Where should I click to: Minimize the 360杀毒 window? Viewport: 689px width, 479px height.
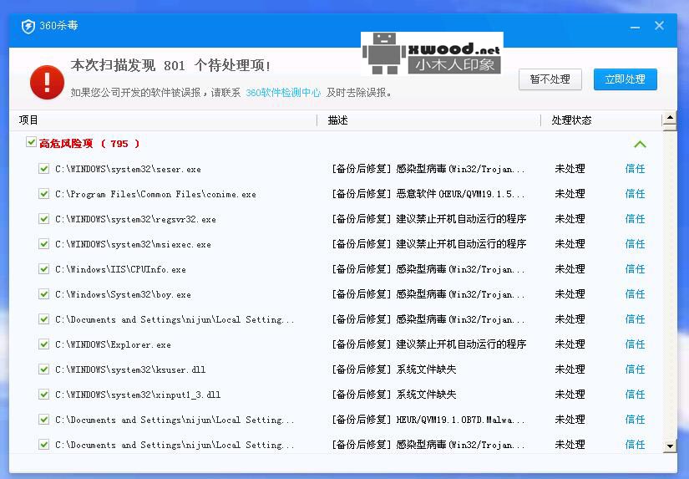[x=635, y=27]
